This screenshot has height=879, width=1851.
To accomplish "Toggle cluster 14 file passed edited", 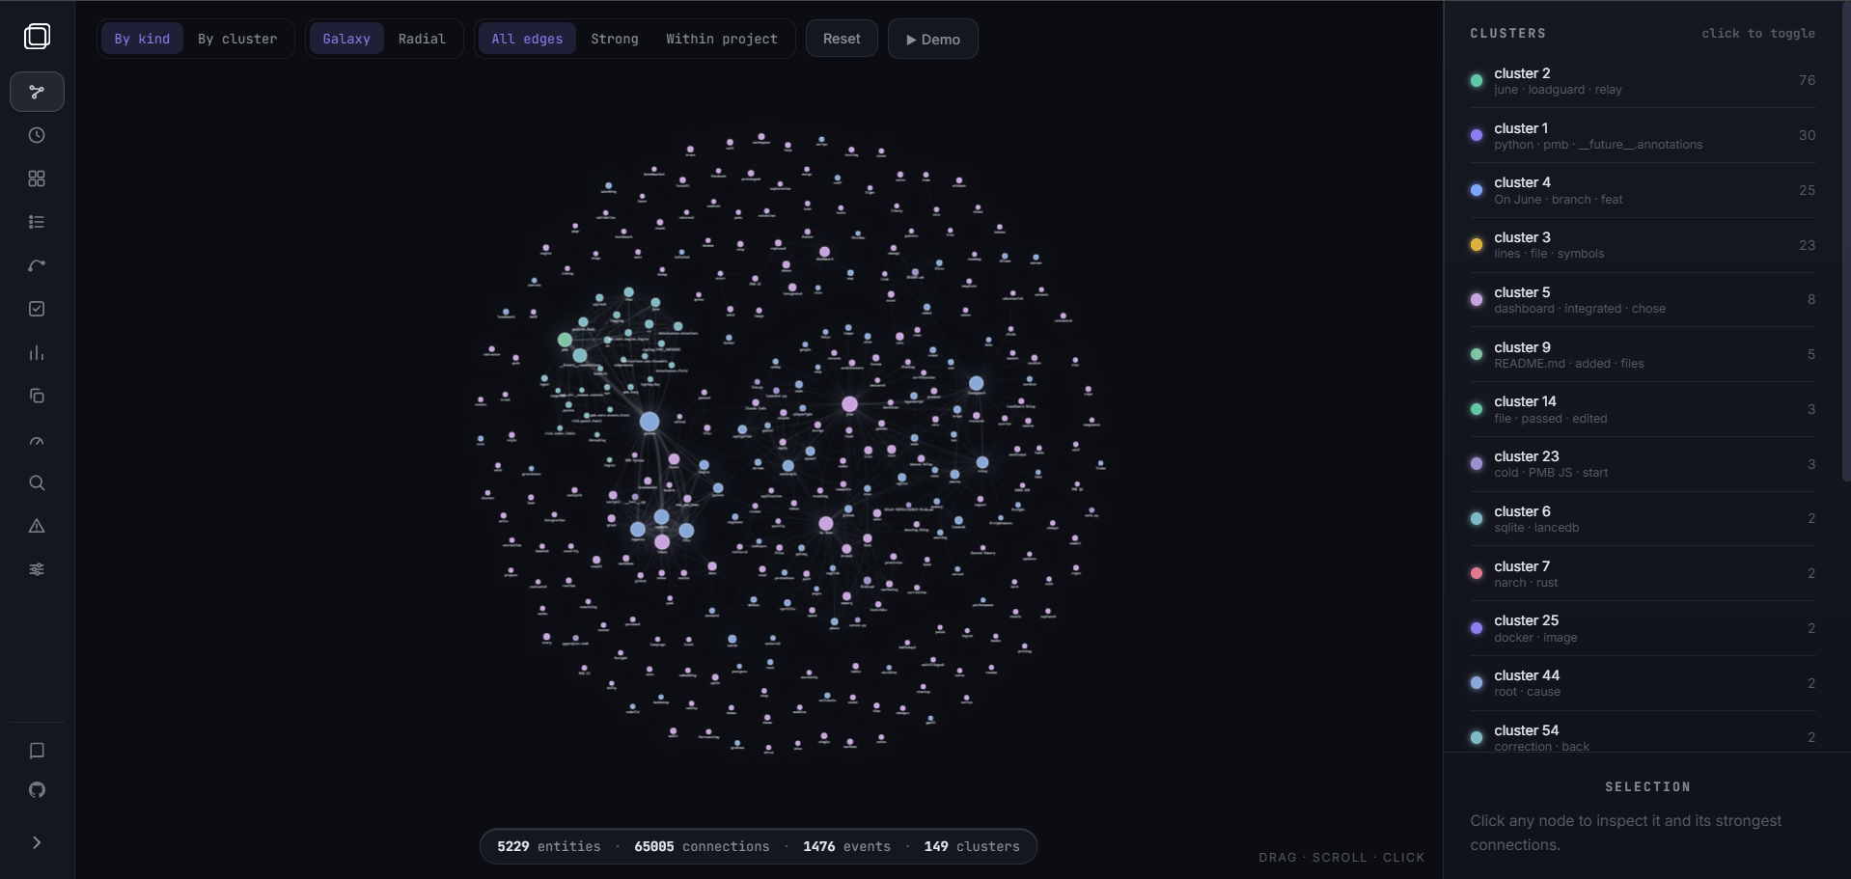I will [1643, 409].
